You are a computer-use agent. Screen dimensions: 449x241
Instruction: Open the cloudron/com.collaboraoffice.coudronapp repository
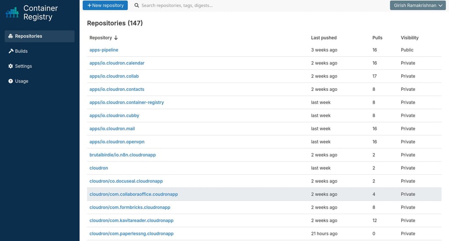click(133, 194)
